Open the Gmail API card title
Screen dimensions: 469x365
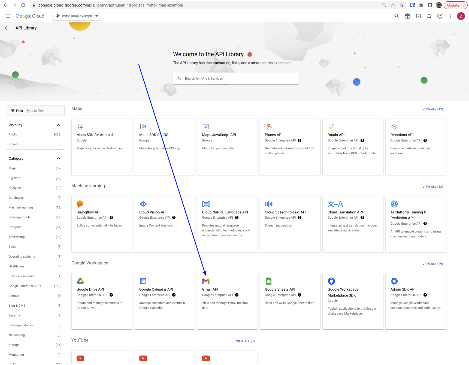[x=210, y=289]
